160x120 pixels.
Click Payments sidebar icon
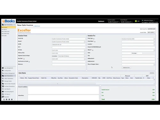click(x=3, y=97)
